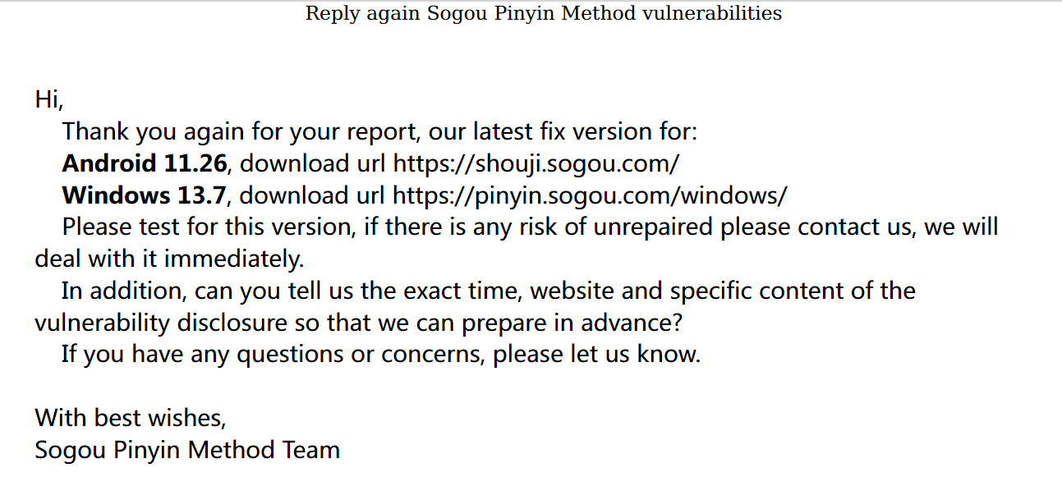Click "our latest fix version for:"

[x=563, y=131]
